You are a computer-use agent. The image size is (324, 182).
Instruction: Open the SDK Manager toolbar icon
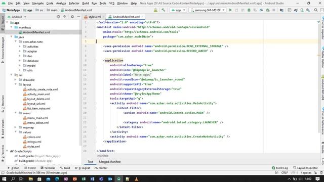pos(308,10)
